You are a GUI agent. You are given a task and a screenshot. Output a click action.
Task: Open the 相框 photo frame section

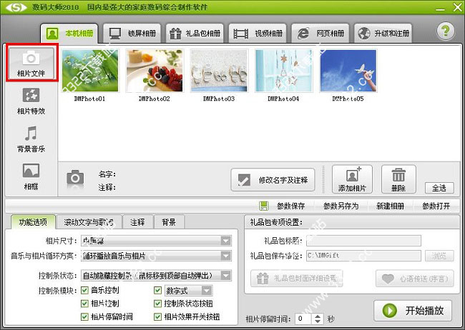click(31, 176)
